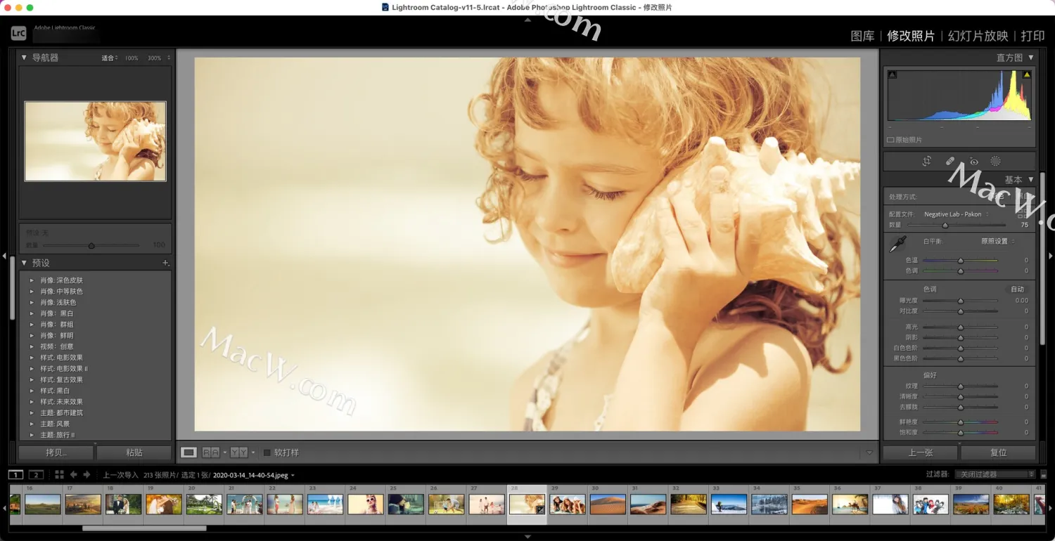
Task: Collapse the 导航器 navigator panel
Action: 24,58
